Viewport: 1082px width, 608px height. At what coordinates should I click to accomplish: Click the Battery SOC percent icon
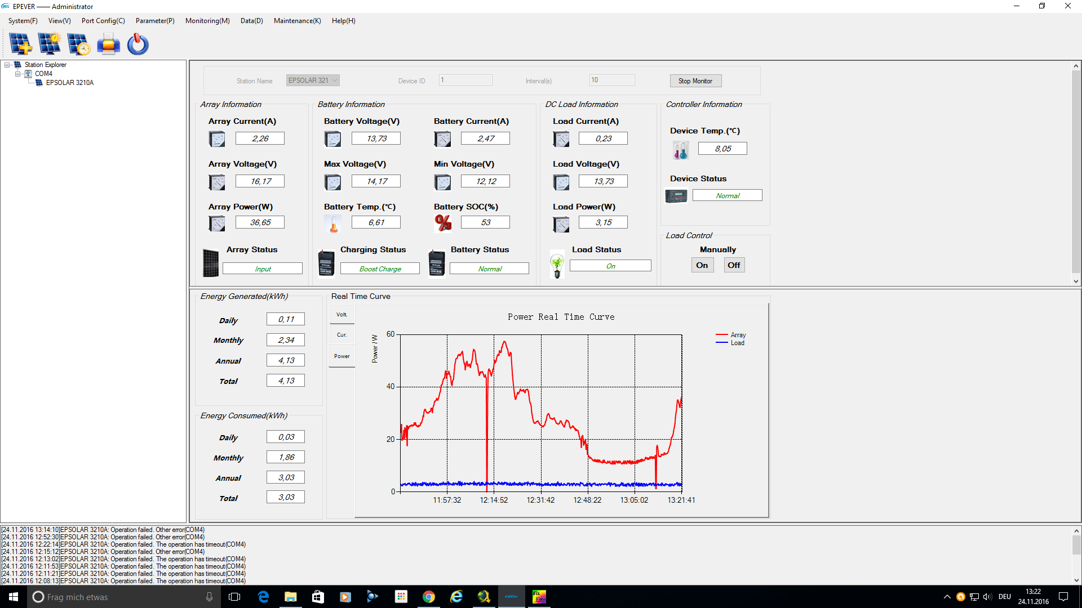coord(443,223)
